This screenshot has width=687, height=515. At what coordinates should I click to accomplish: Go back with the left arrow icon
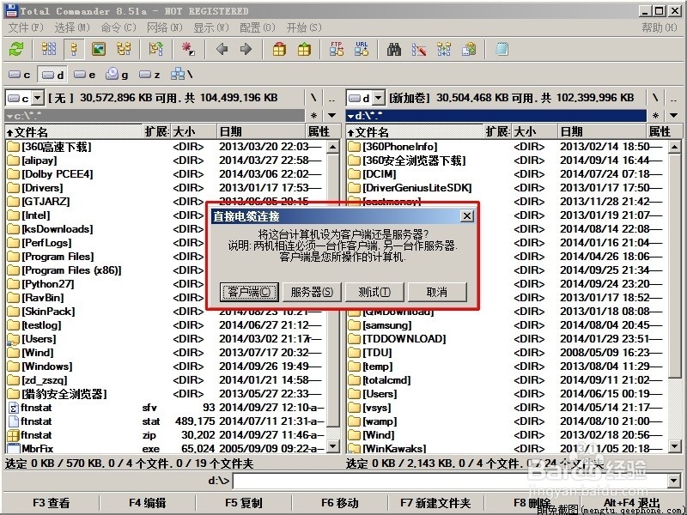click(222, 49)
